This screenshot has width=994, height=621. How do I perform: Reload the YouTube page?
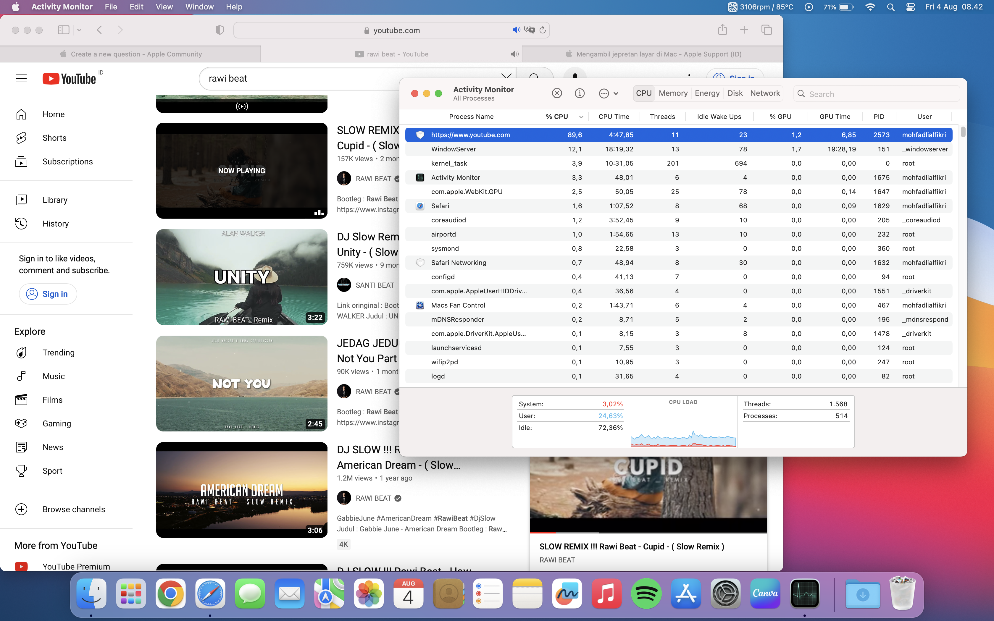(543, 30)
